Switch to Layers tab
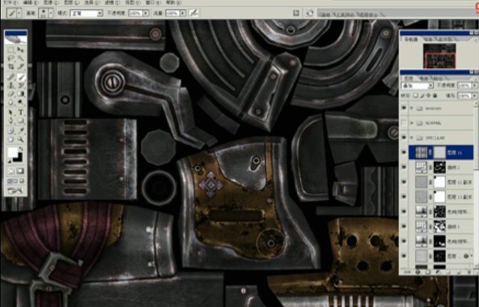This screenshot has width=479, height=307. coord(408,78)
